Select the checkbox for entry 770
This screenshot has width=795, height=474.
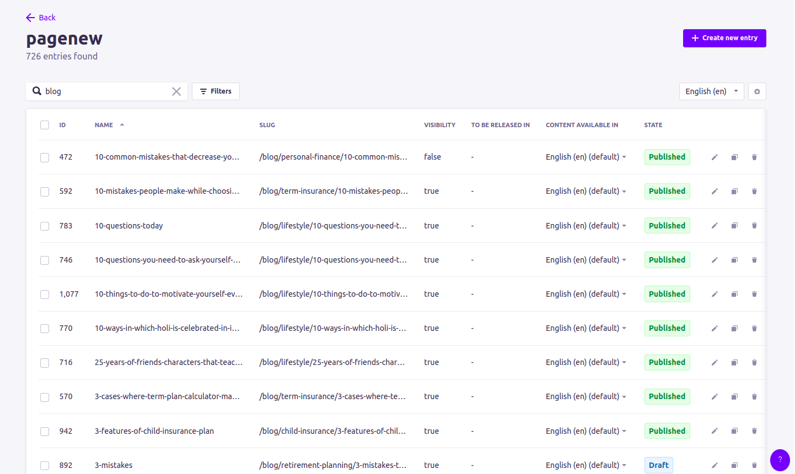coord(45,329)
